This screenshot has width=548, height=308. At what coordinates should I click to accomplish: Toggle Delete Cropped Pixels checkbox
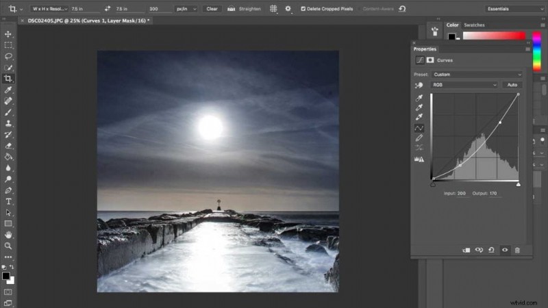pos(303,9)
